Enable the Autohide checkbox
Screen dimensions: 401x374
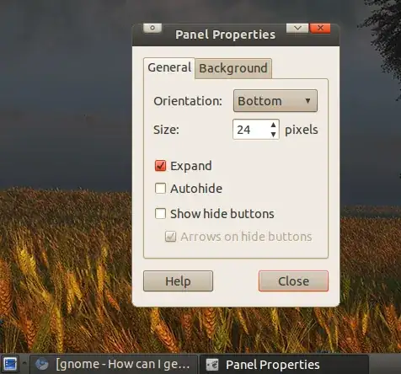click(x=160, y=189)
